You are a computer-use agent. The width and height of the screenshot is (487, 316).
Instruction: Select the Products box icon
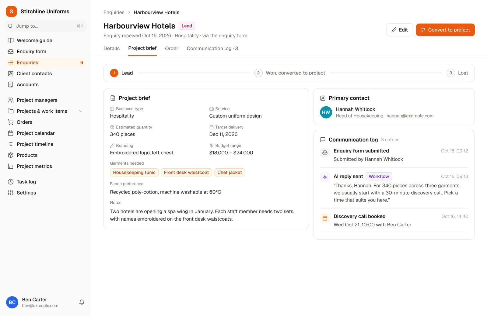pyautogui.click(x=11, y=155)
